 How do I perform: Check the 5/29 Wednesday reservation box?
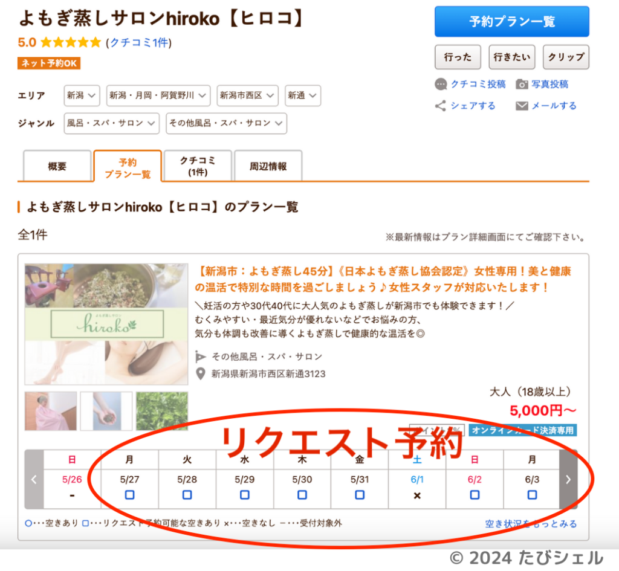pyautogui.click(x=244, y=495)
